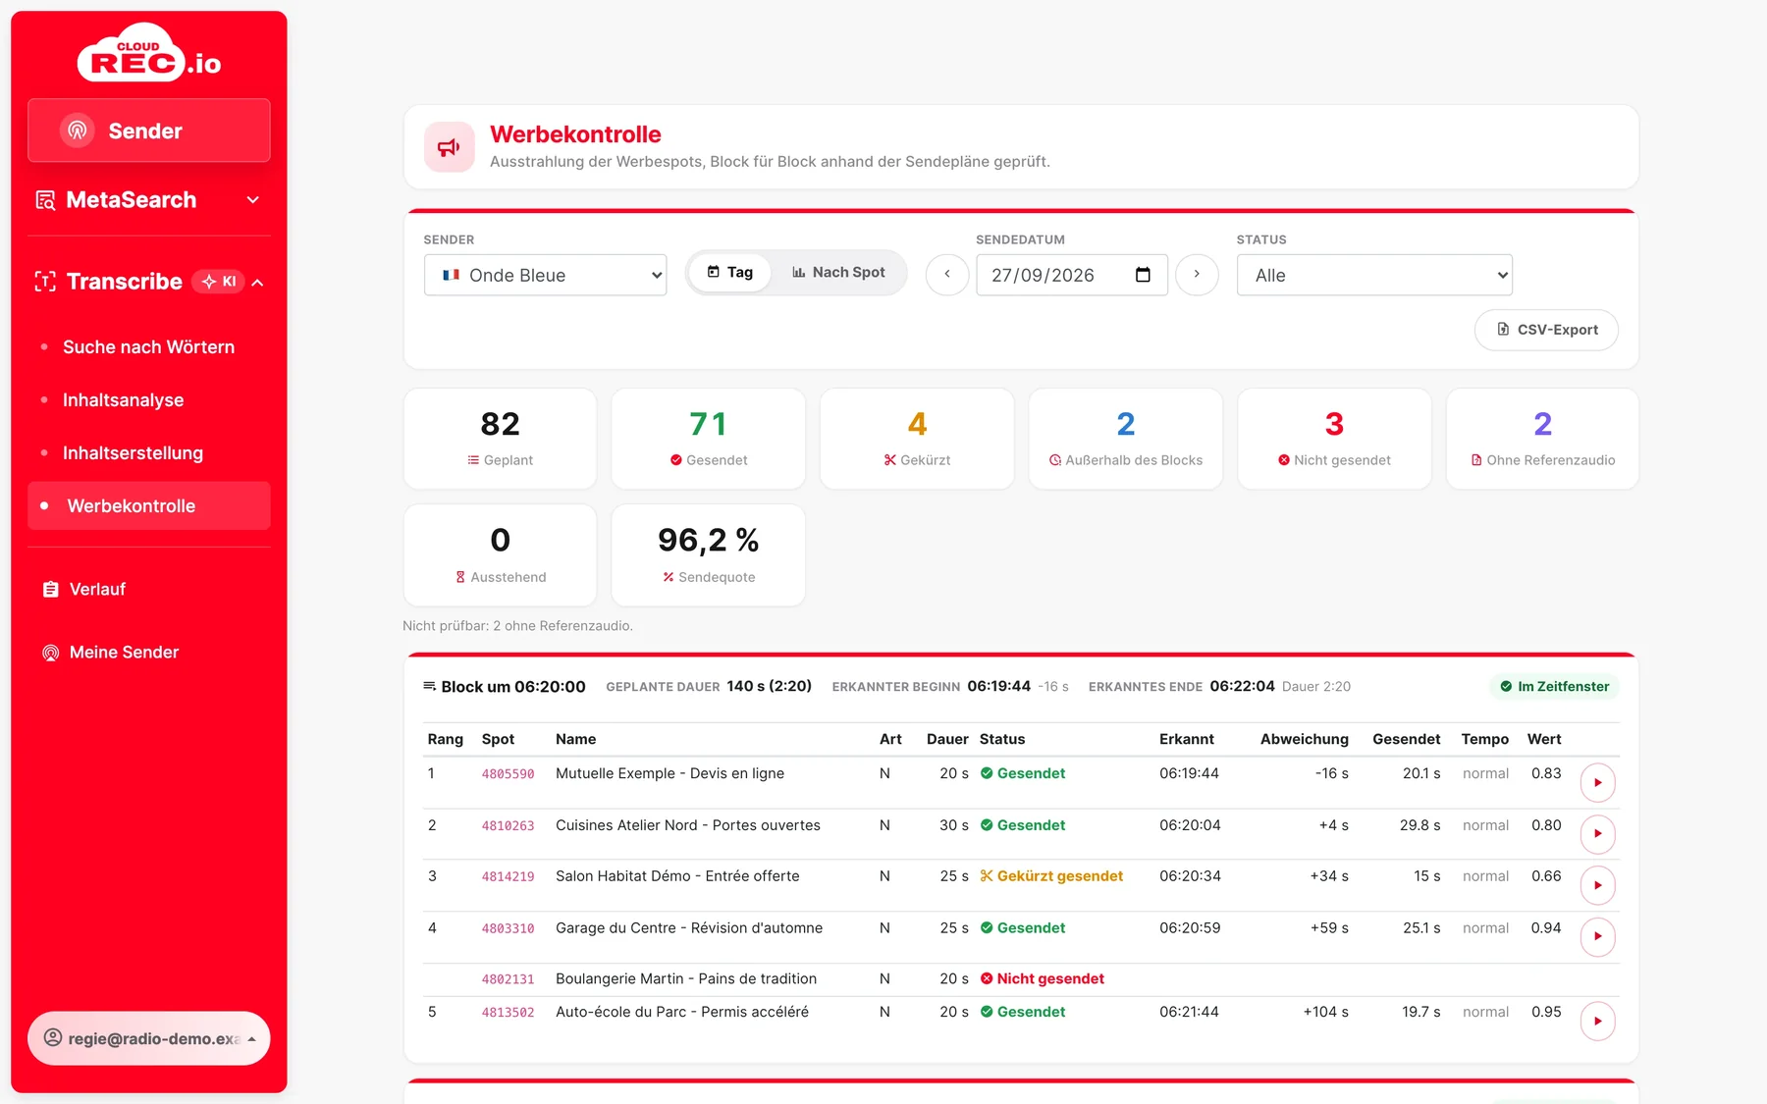
Task: Expand the MetaSearch menu chevron
Action: pyautogui.click(x=253, y=200)
